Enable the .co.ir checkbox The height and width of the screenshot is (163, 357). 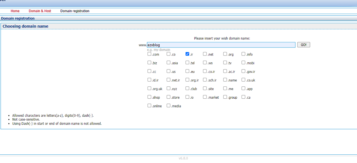205,71
